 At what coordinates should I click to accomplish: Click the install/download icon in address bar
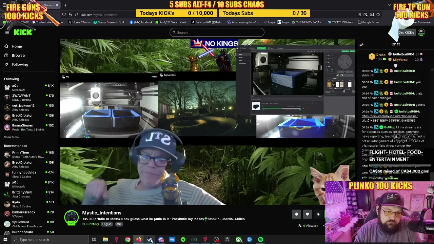(372, 15)
